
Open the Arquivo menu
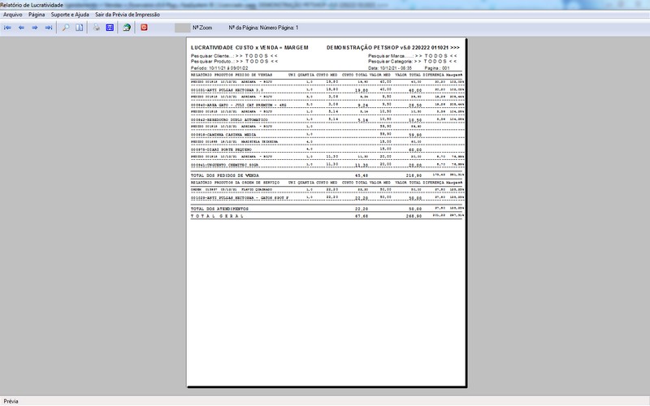(12, 15)
